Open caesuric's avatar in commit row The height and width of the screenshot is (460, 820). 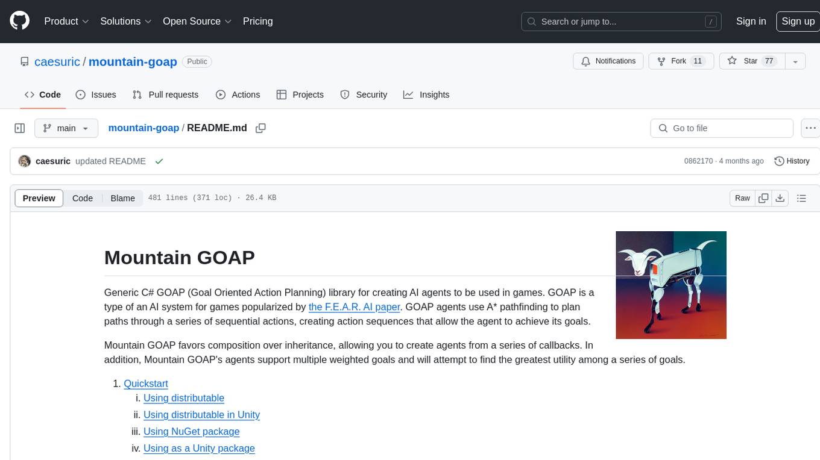click(25, 161)
